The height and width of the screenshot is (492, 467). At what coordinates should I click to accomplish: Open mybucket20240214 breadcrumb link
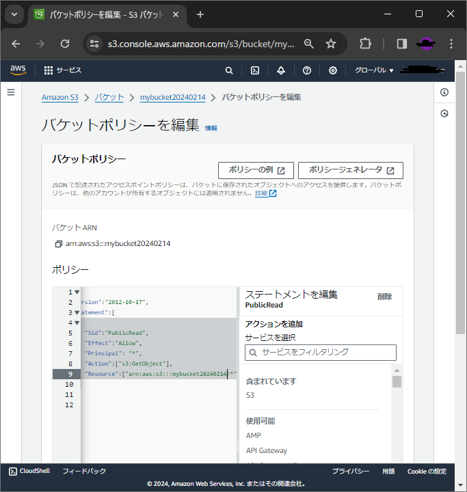point(173,97)
